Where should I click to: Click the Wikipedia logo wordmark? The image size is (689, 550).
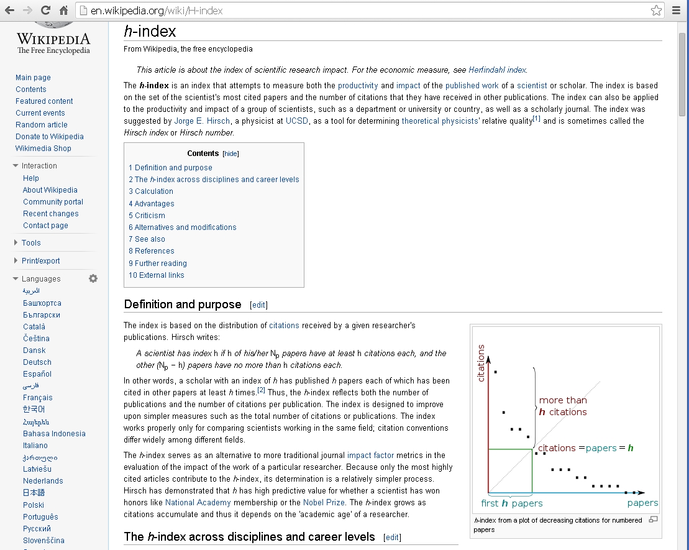coord(53,43)
